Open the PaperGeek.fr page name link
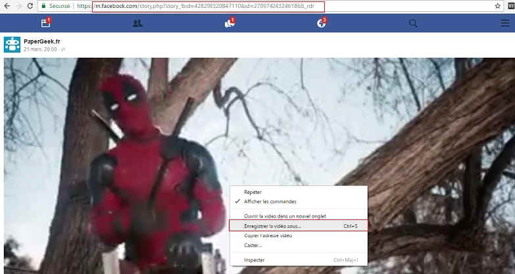 [42, 41]
